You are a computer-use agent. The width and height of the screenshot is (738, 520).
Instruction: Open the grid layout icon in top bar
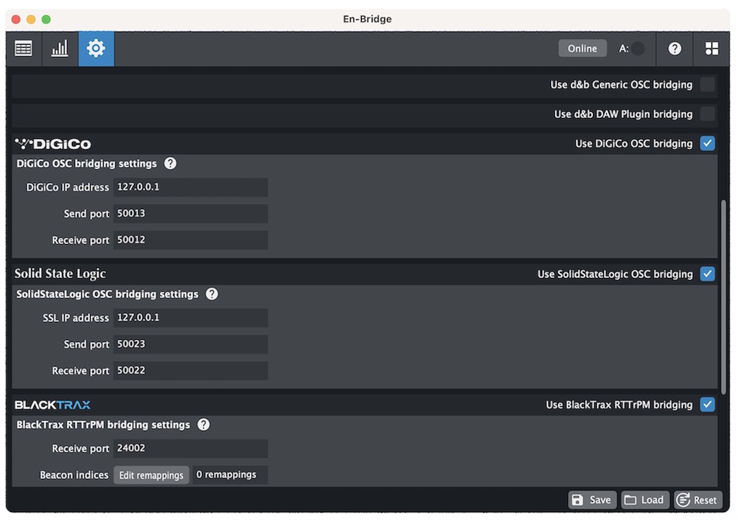[711, 48]
